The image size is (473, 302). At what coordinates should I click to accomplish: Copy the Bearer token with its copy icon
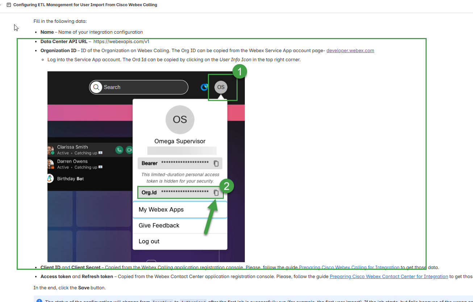pyautogui.click(x=216, y=163)
